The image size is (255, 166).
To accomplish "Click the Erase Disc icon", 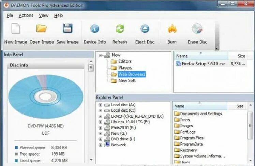I will click(197, 29).
